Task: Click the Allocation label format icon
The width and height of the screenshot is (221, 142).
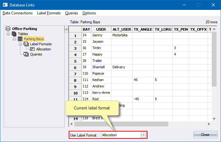Action: [32, 49]
